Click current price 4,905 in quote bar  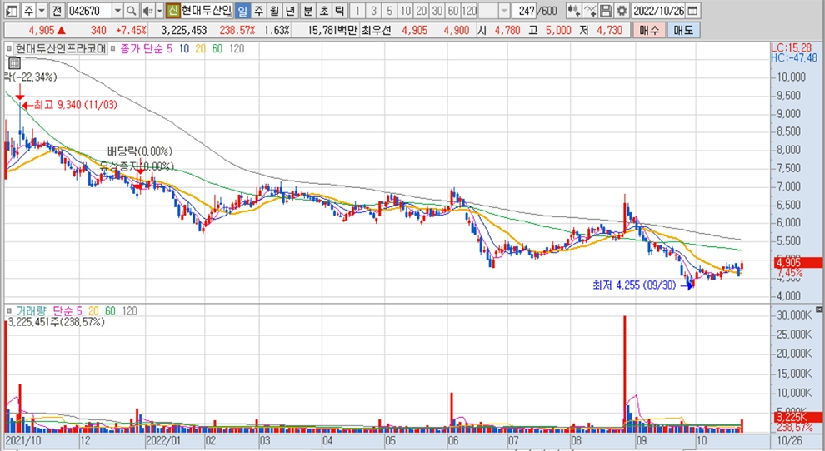(x=41, y=31)
